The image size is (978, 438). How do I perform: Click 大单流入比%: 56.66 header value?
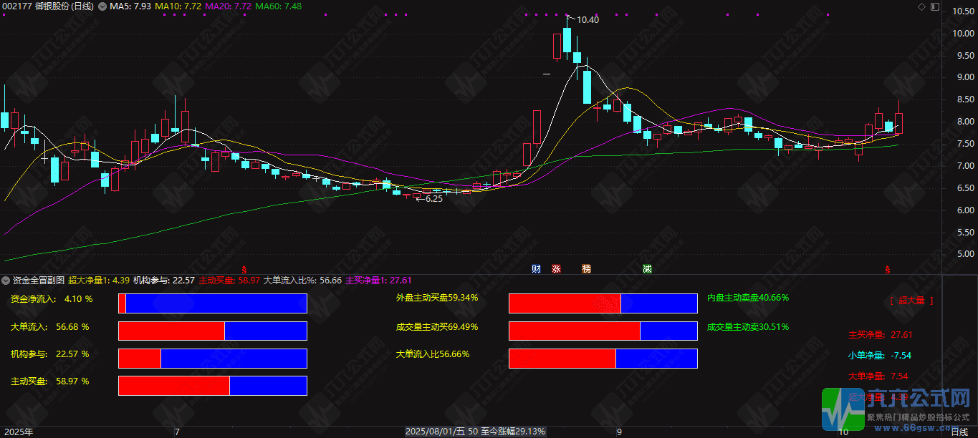tap(303, 280)
